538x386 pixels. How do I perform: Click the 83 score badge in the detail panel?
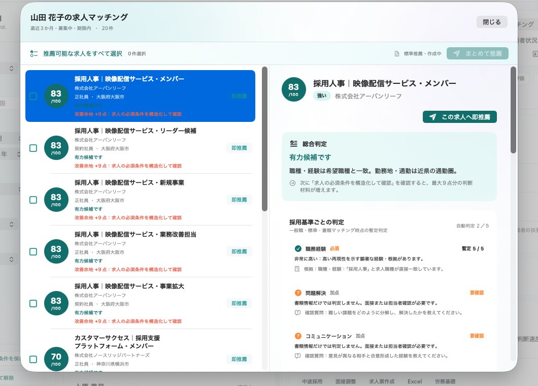(294, 89)
